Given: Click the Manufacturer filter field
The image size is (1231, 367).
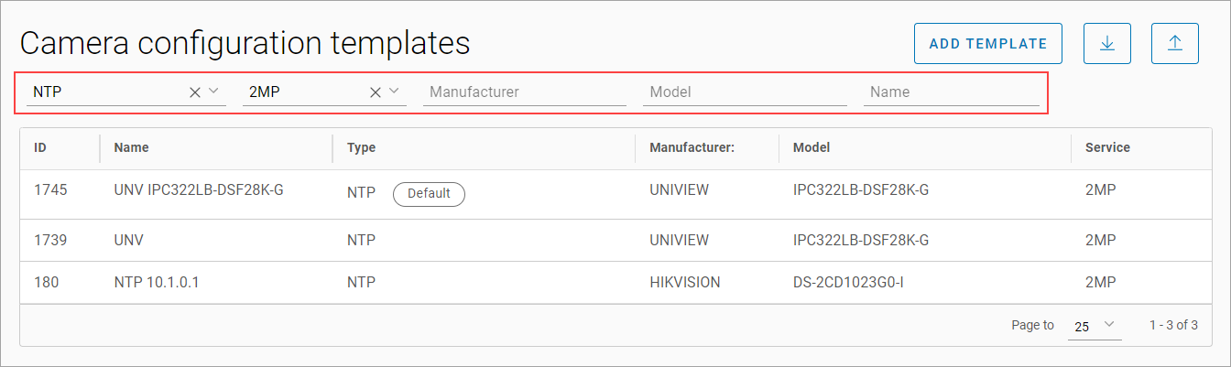Looking at the screenshot, I should (x=524, y=92).
